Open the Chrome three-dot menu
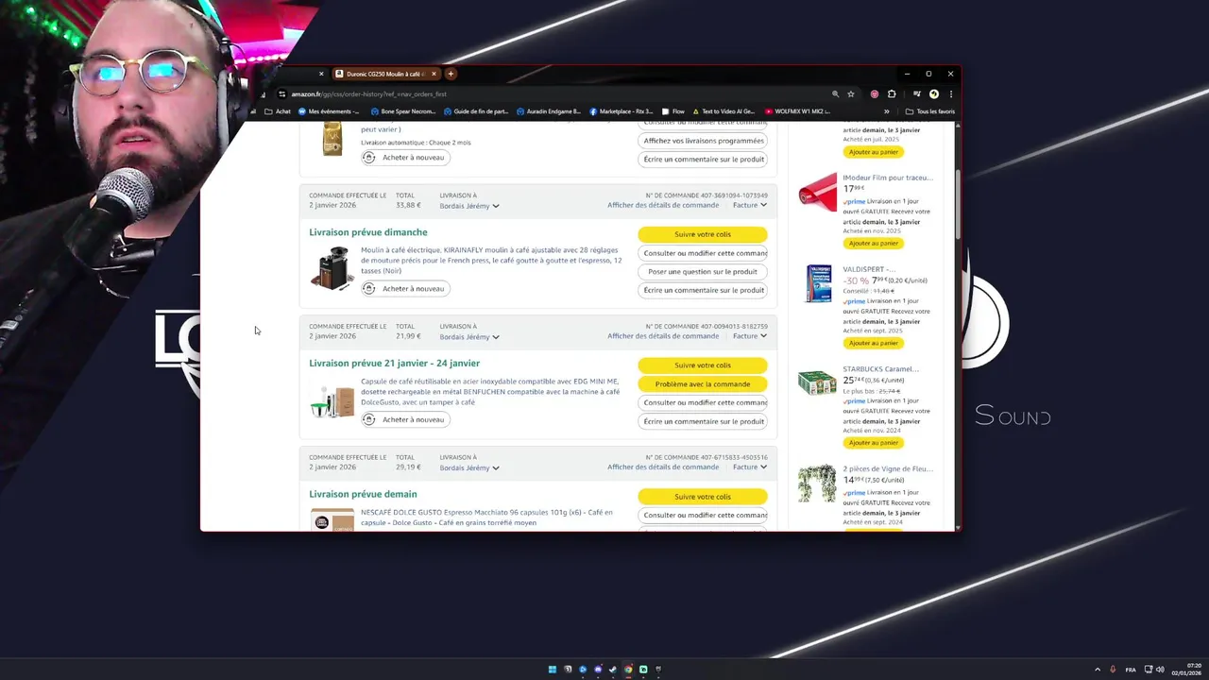1209x680 pixels. point(950,94)
